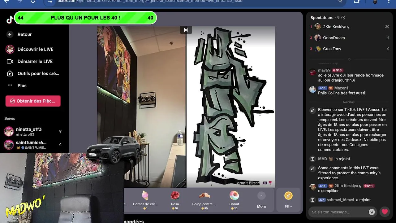Click the 'MAD' a rejoint message
The width and height of the screenshot is (396, 223).
coord(334,159)
